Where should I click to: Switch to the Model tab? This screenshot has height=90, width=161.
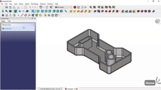point(3,21)
